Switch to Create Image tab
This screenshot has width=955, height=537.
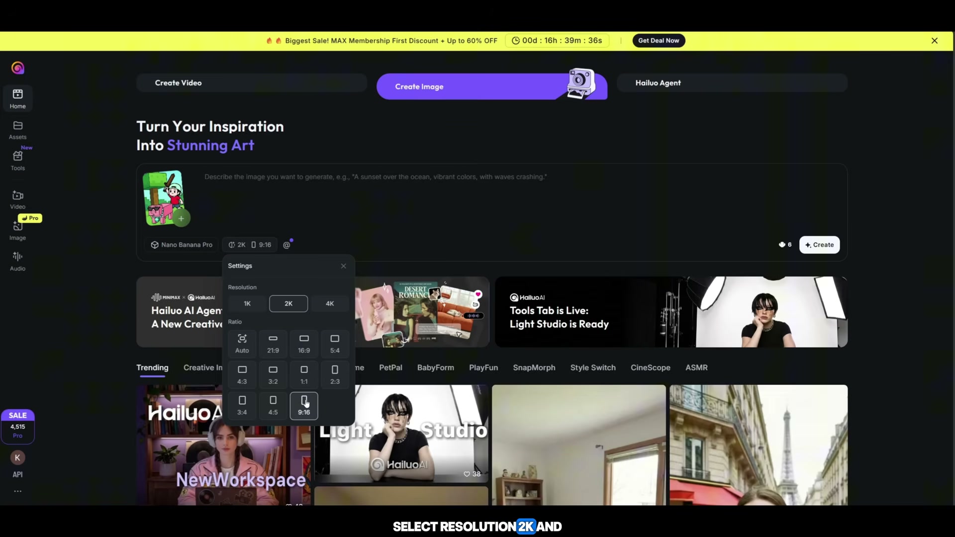tap(492, 87)
